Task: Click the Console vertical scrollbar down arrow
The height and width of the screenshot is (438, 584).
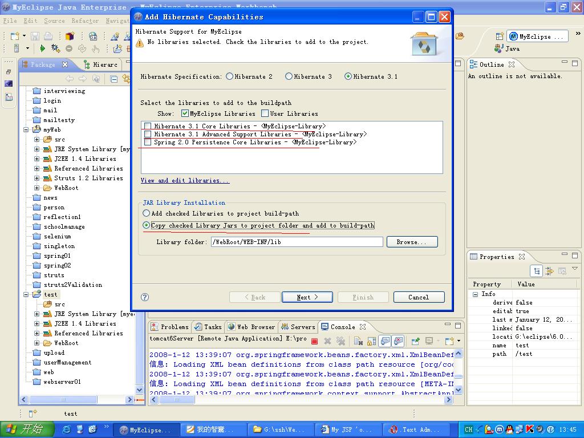Action: coord(459,390)
